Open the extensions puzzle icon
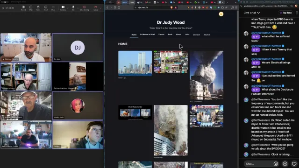The height and width of the screenshot is (168, 299). click(x=222, y=7)
